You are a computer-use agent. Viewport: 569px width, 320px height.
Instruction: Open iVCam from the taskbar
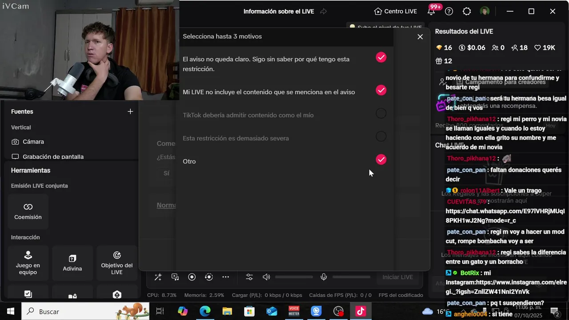pyautogui.click(x=316, y=311)
